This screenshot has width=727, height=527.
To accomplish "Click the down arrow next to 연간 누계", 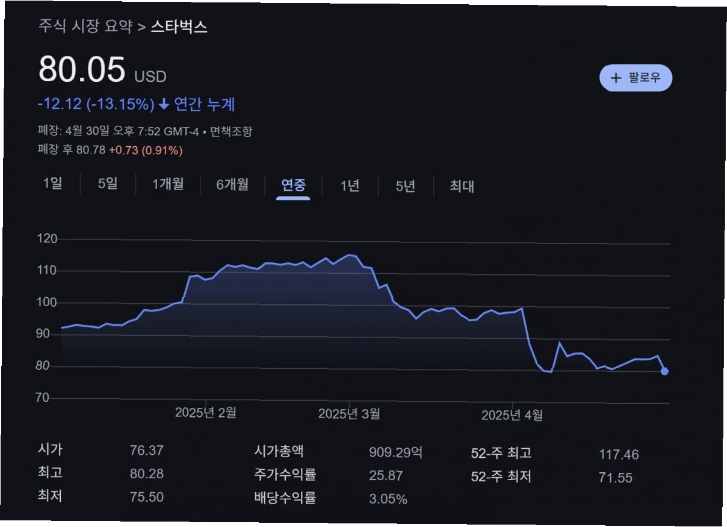I will click(164, 105).
